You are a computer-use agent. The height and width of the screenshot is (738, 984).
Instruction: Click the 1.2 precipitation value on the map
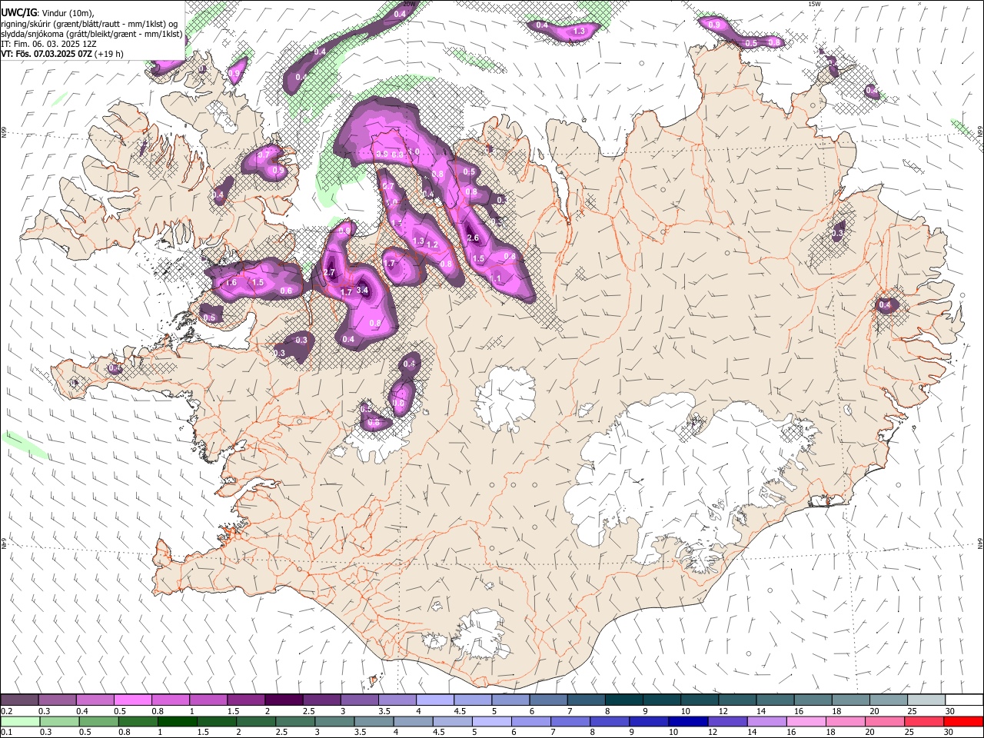click(432, 245)
